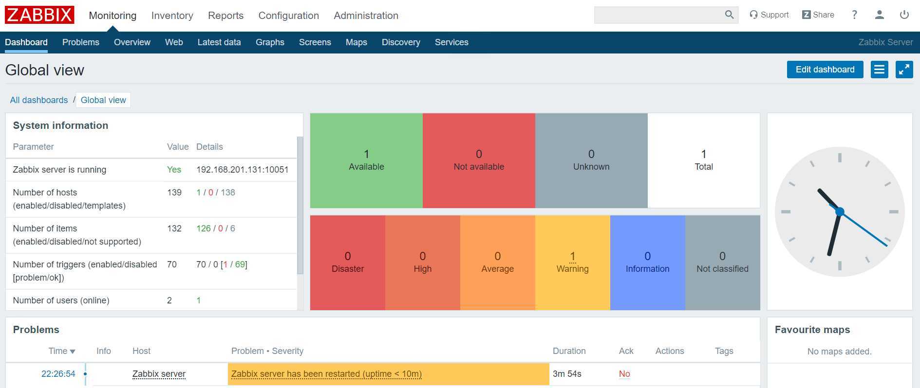This screenshot has height=388, width=920.
Task: Open the Share link
Action: (818, 15)
